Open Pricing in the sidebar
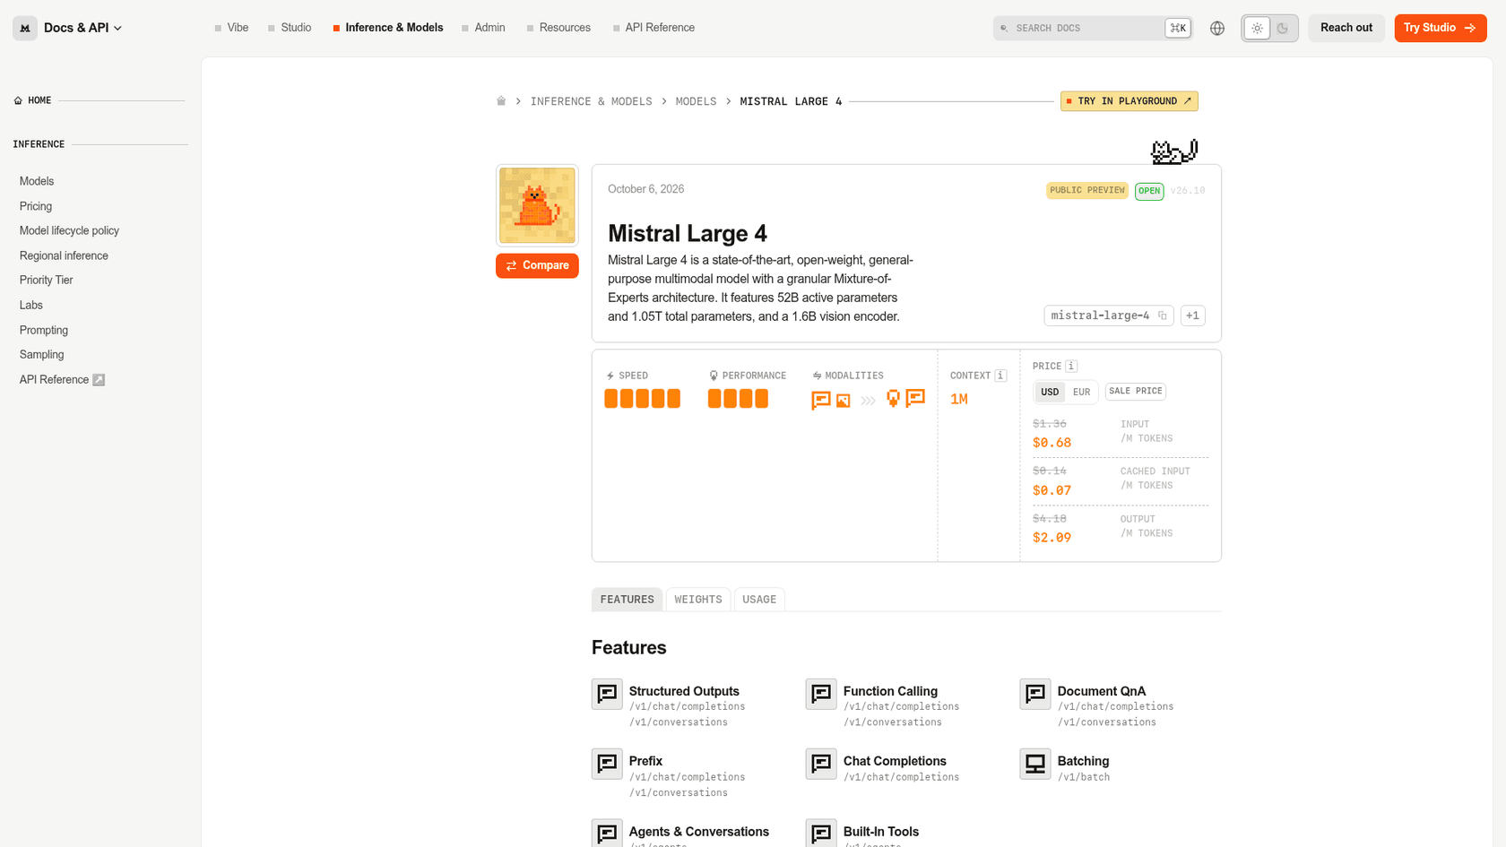This screenshot has height=847, width=1506. 36,206
